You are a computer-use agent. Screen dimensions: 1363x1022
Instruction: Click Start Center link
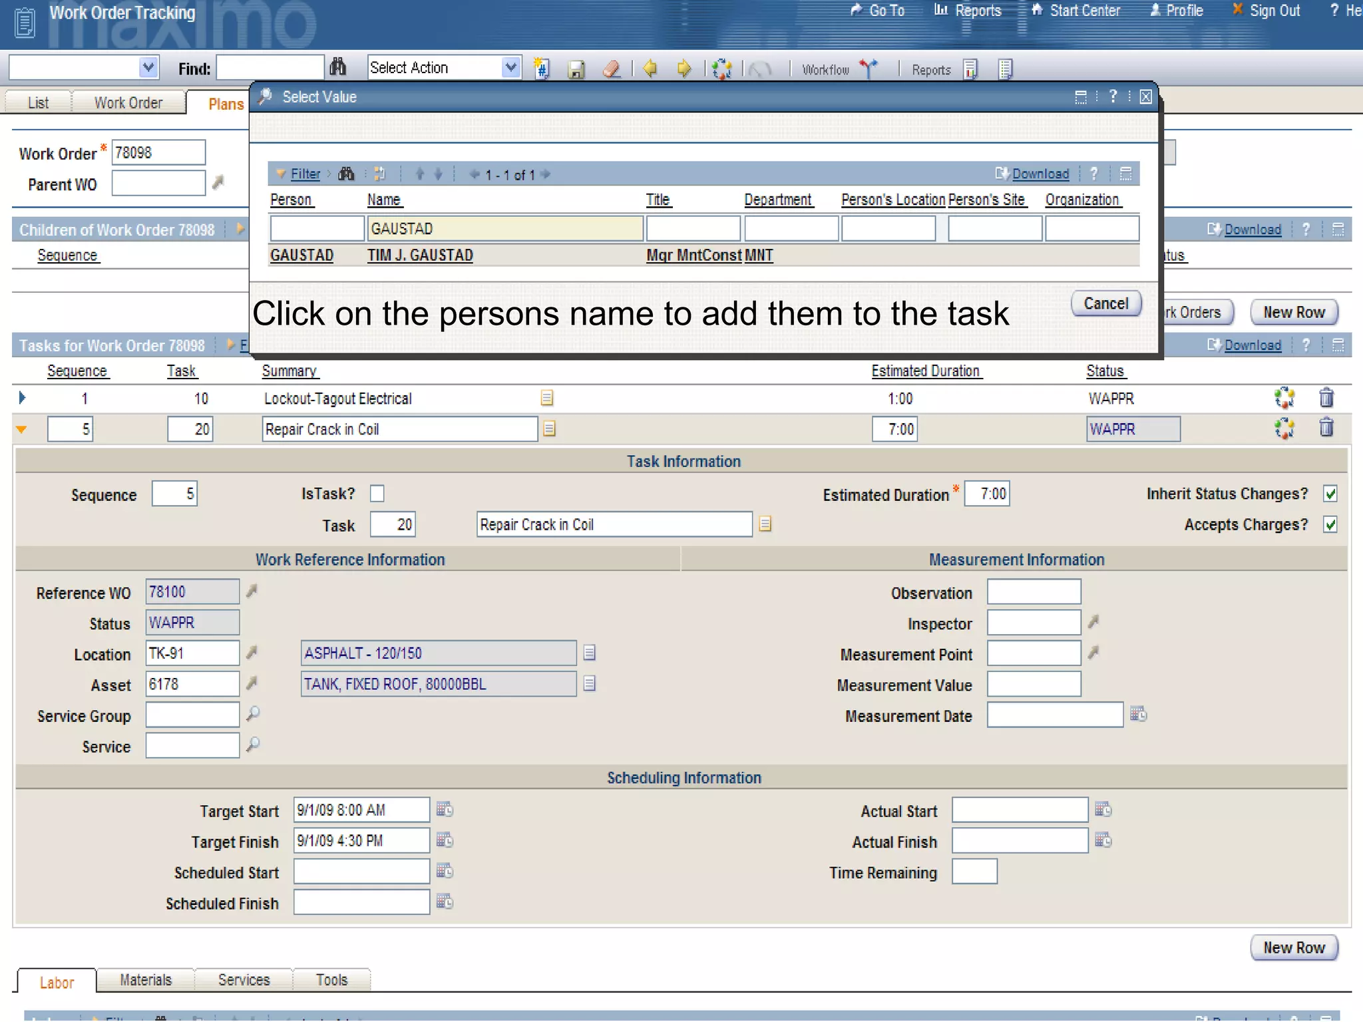(x=1075, y=11)
